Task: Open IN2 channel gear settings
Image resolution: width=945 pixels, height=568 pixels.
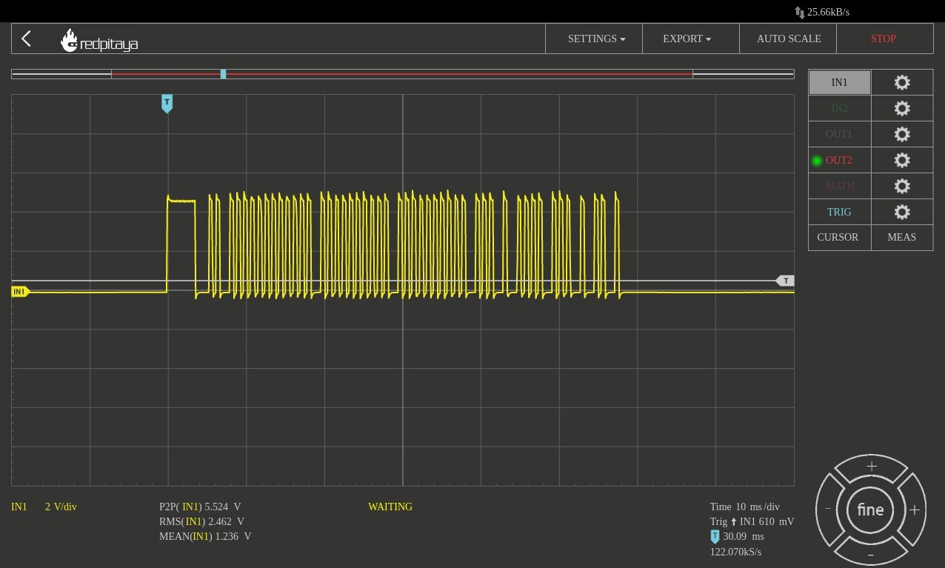Action: (902, 108)
